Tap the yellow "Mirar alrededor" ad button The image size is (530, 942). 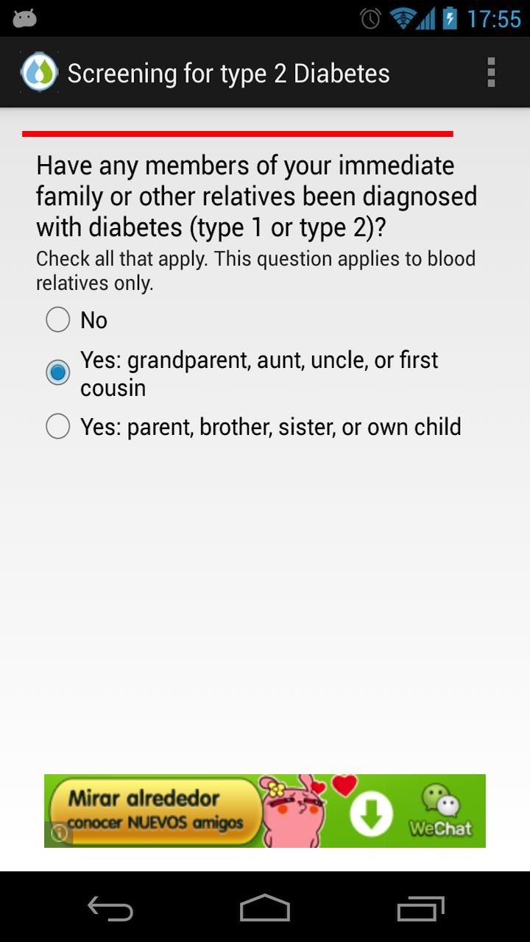[x=155, y=811]
